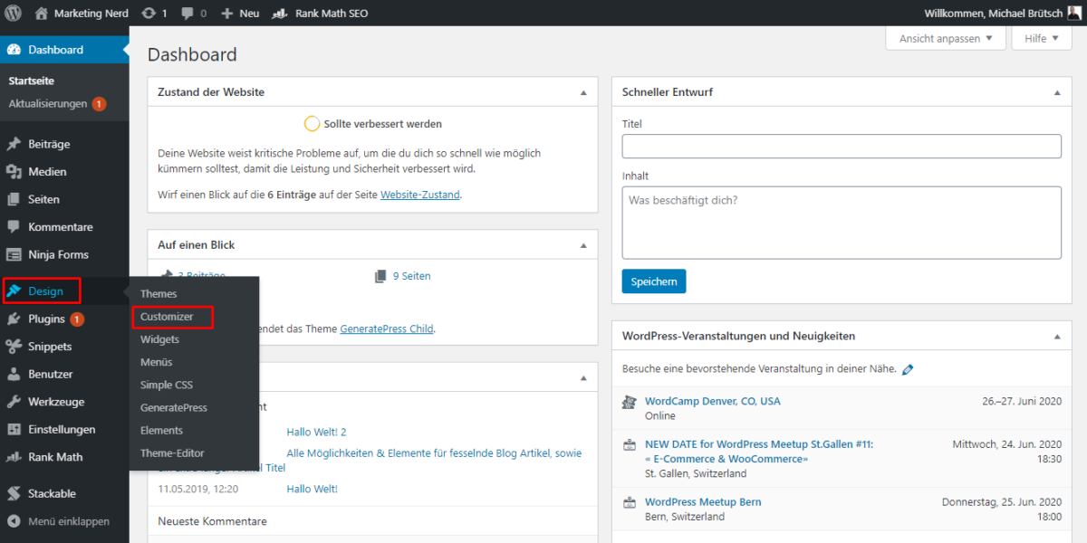The width and height of the screenshot is (1087, 543).
Task: Click the Snippets scissors icon
Action: [x=14, y=347]
